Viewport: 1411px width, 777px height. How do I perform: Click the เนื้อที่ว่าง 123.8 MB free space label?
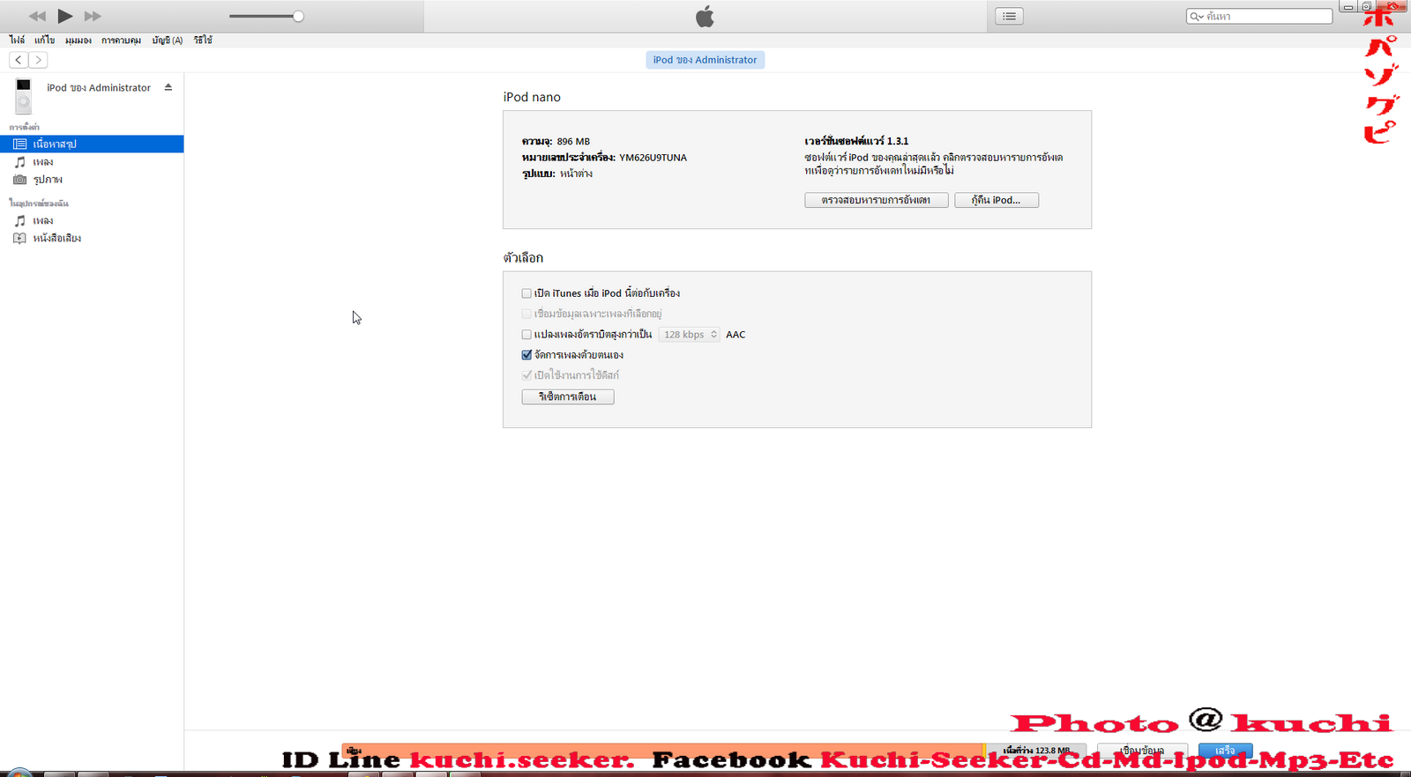(1036, 751)
